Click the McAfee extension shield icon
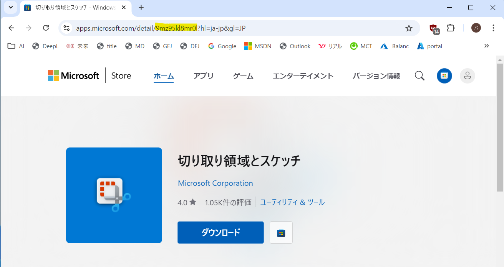The image size is (504, 267). click(x=433, y=28)
